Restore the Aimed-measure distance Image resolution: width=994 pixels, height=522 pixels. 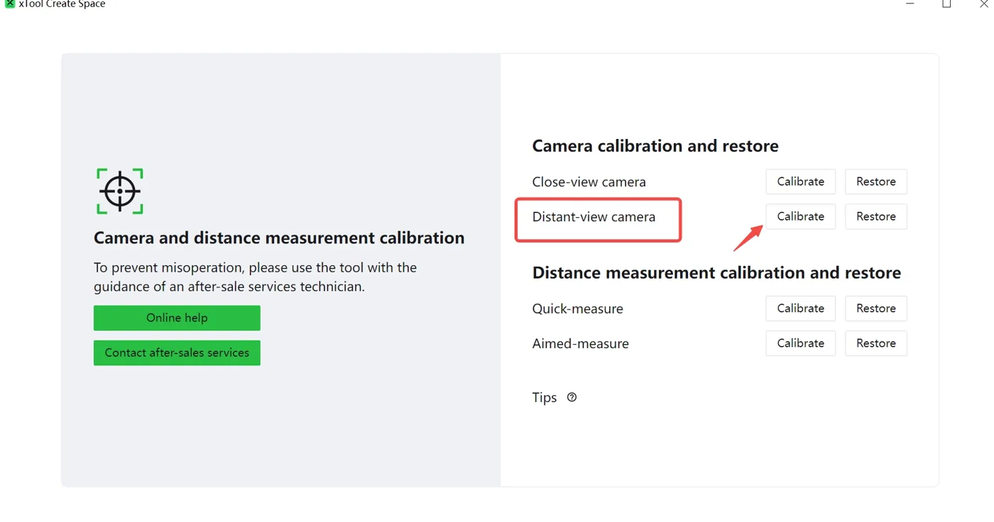click(x=875, y=343)
